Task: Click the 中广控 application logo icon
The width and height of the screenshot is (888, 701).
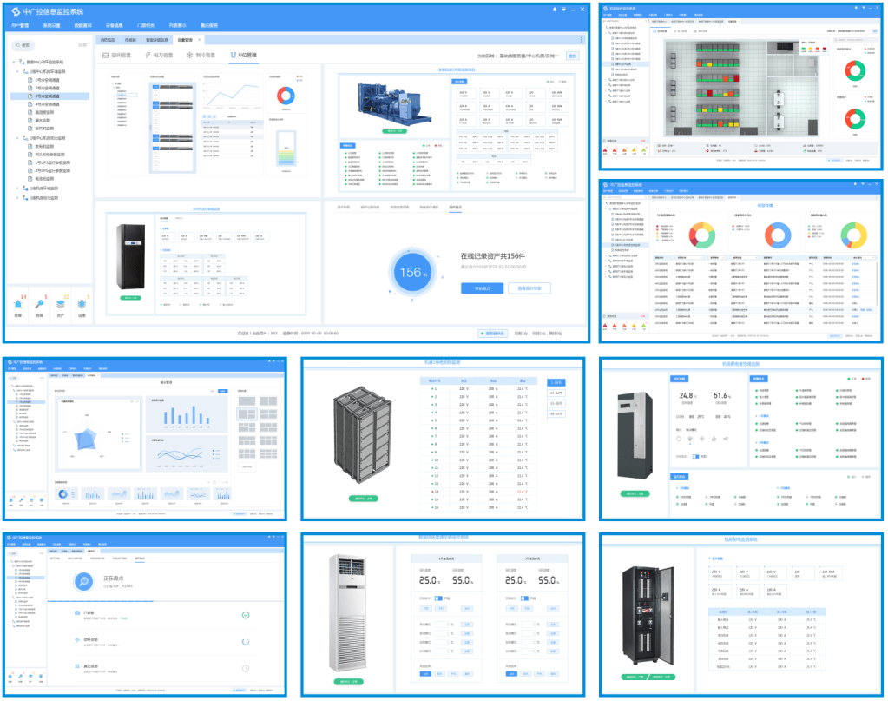Action: coord(16,12)
